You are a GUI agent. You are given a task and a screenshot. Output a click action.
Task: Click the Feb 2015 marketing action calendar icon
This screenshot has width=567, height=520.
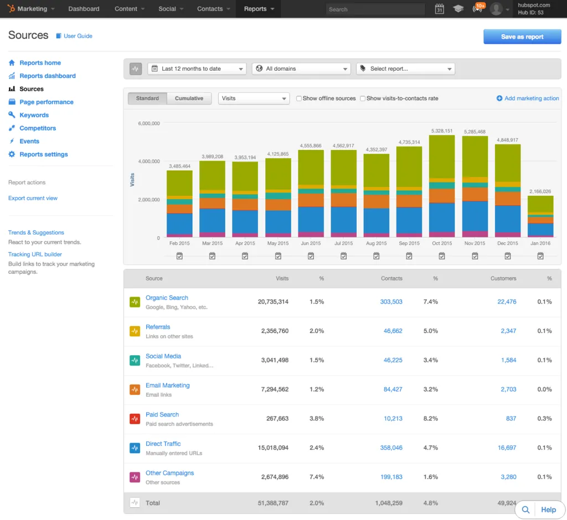point(179,256)
